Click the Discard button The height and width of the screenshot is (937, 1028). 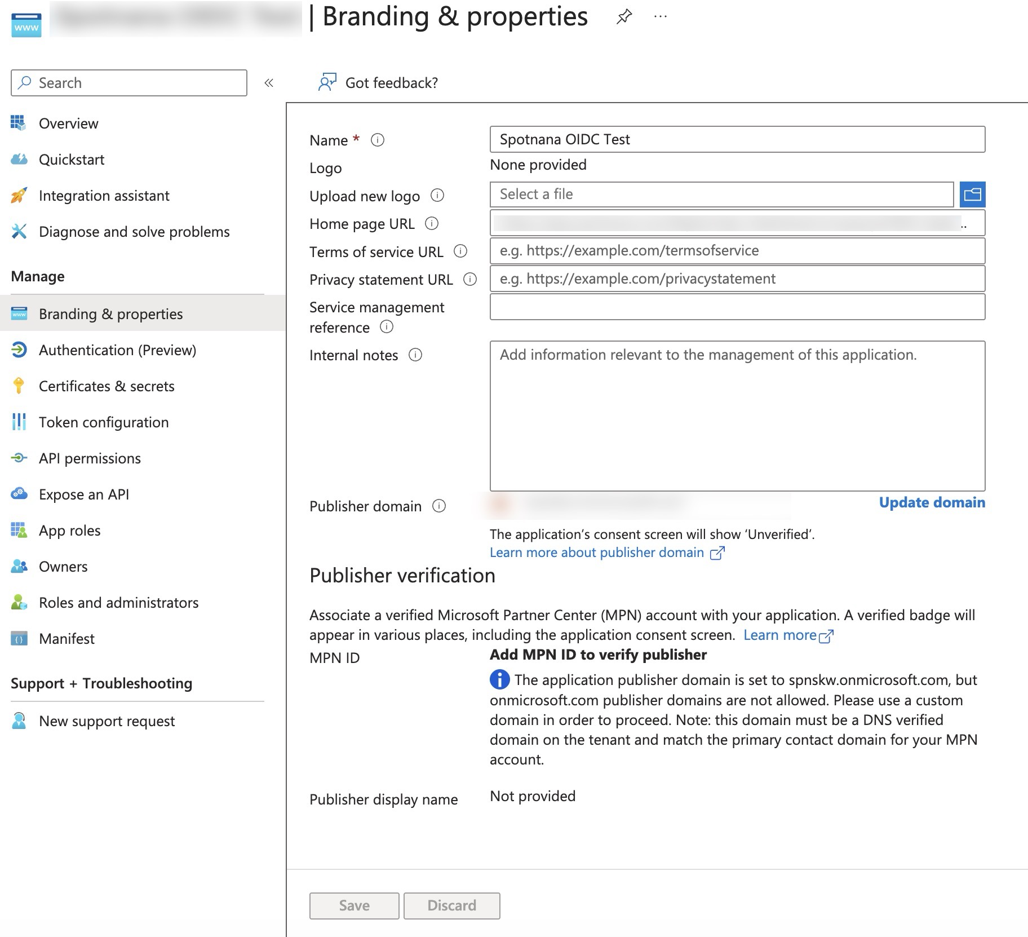[451, 905]
